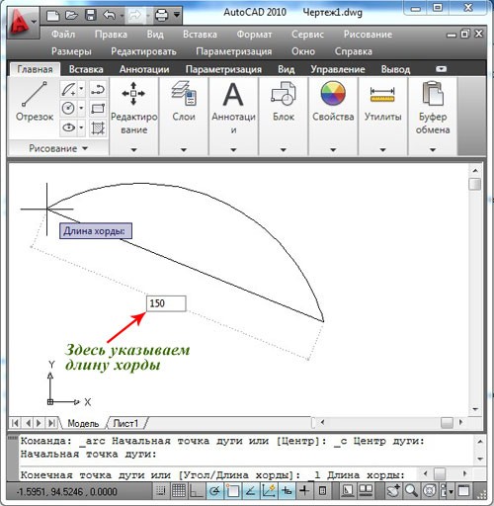494x506 pixels.
Task: Open the Аннотации big letter A icon
Action: pos(233,94)
